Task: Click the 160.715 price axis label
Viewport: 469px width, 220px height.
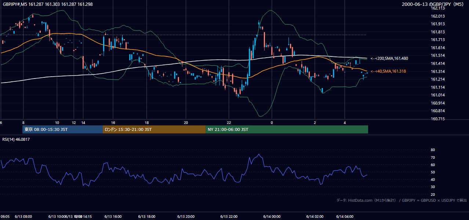Action: point(438,119)
